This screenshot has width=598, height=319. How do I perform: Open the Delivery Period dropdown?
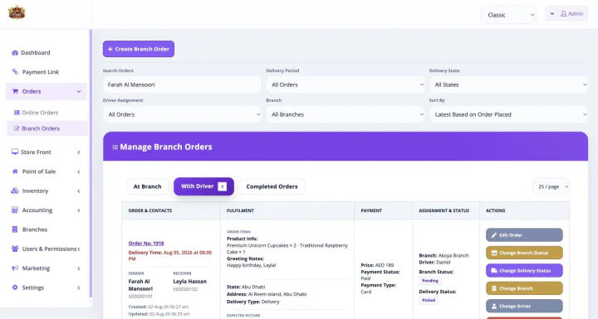point(346,85)
